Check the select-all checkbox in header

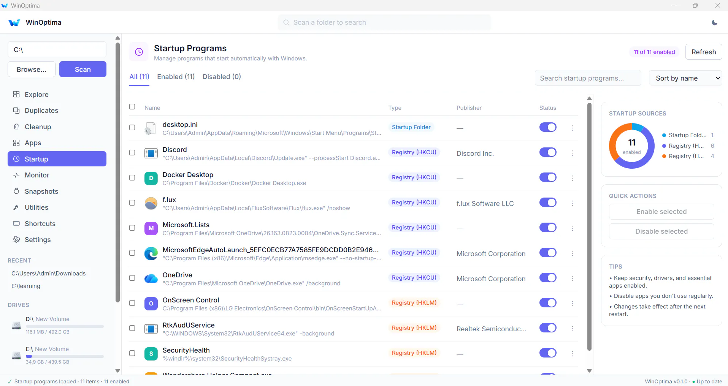[x=132, y=107]
